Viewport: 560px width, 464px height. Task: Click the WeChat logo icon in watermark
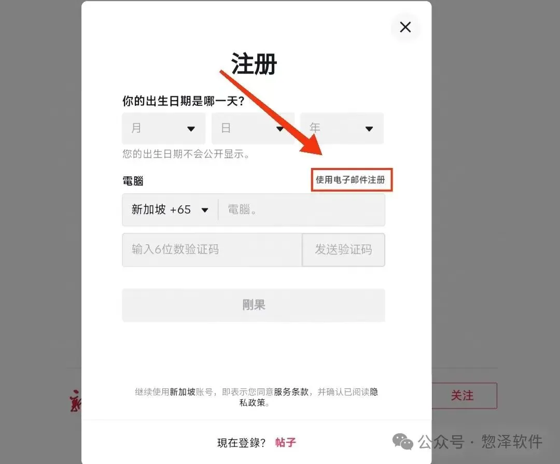click(402, 442)
